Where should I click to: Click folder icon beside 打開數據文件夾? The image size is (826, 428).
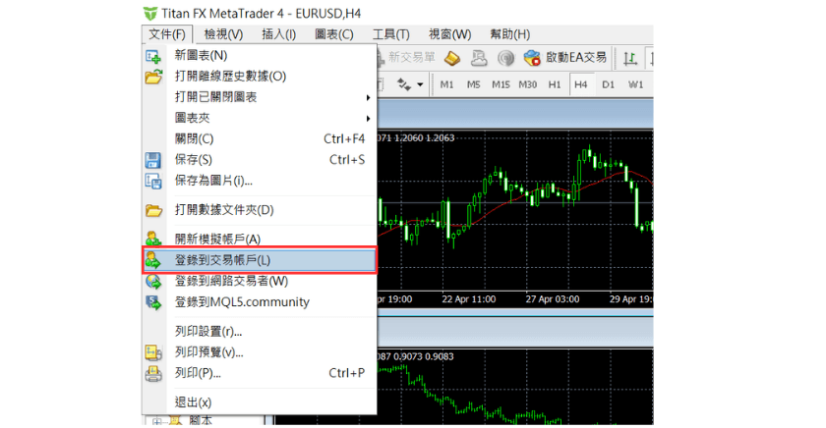click(x=153, y=211)
